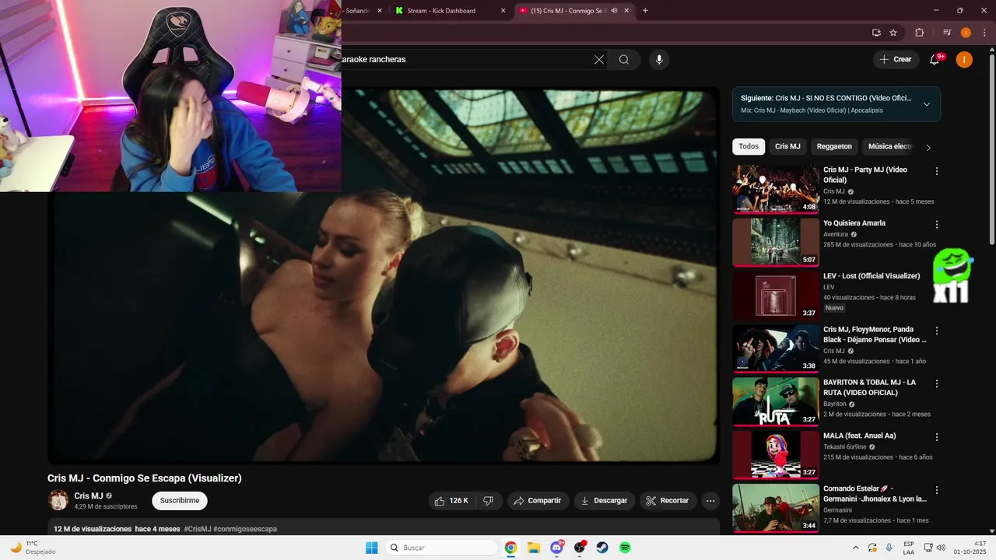Open weather widget showing 11°C Despejado

(x=33, y=548)
